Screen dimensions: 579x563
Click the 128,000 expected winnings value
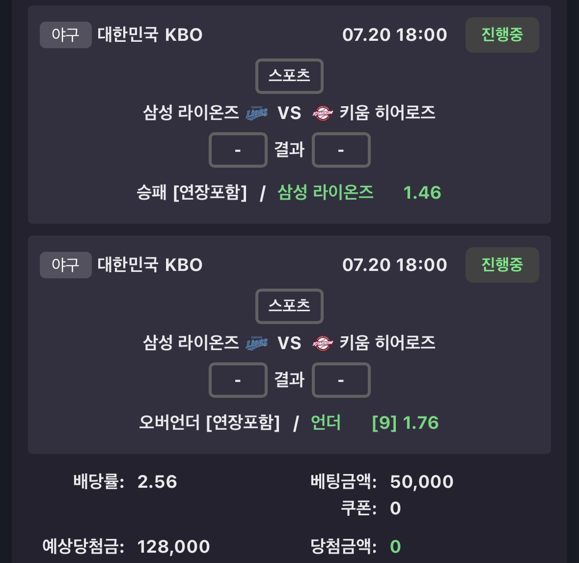(173, 546)
